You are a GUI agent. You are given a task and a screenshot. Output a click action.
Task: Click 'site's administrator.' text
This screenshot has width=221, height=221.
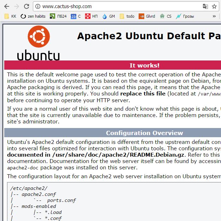coord(33,122)
